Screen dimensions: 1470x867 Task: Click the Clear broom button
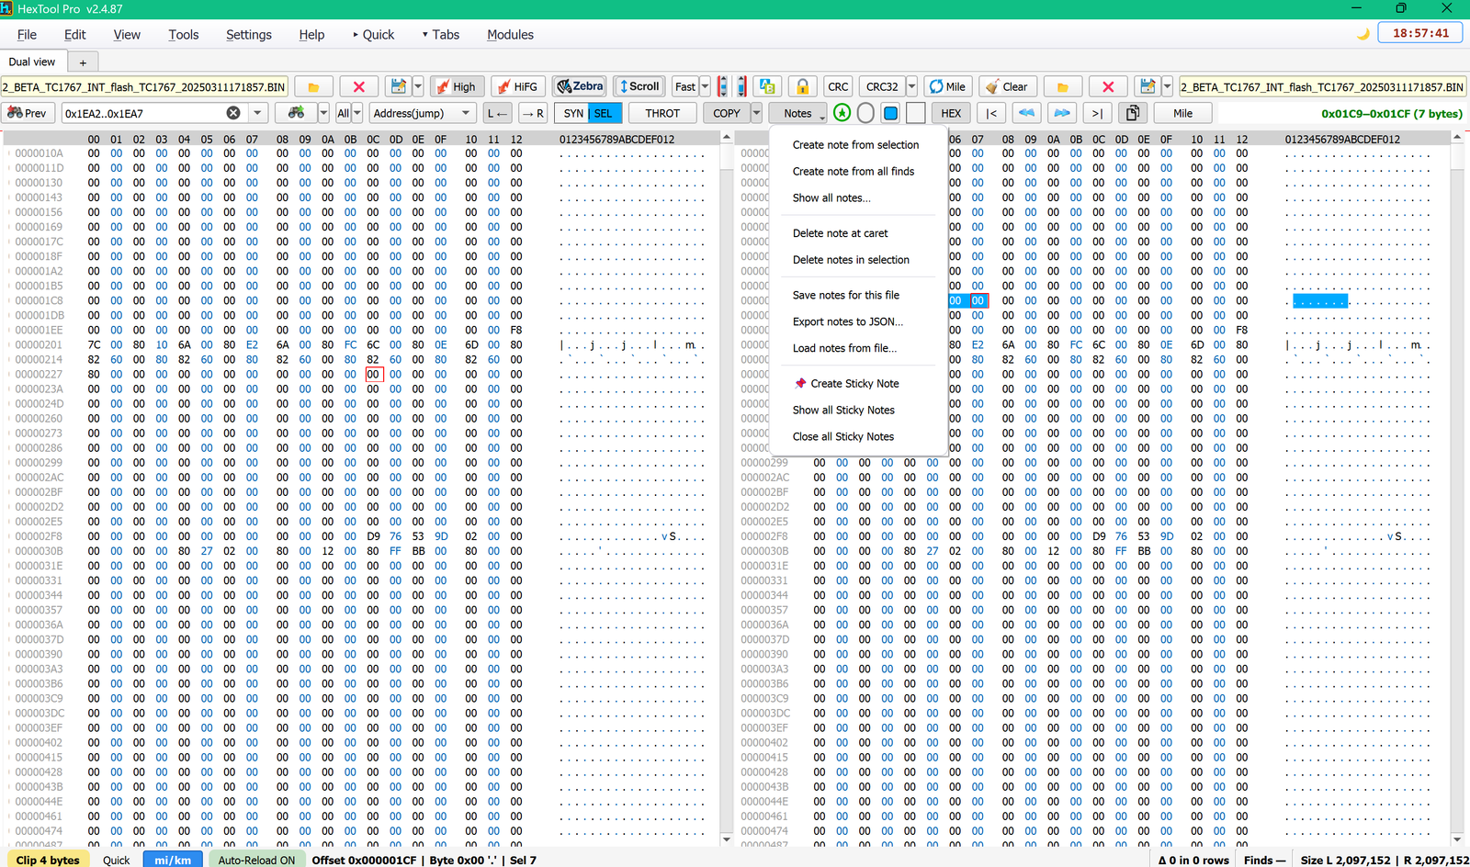(1006, 86)
